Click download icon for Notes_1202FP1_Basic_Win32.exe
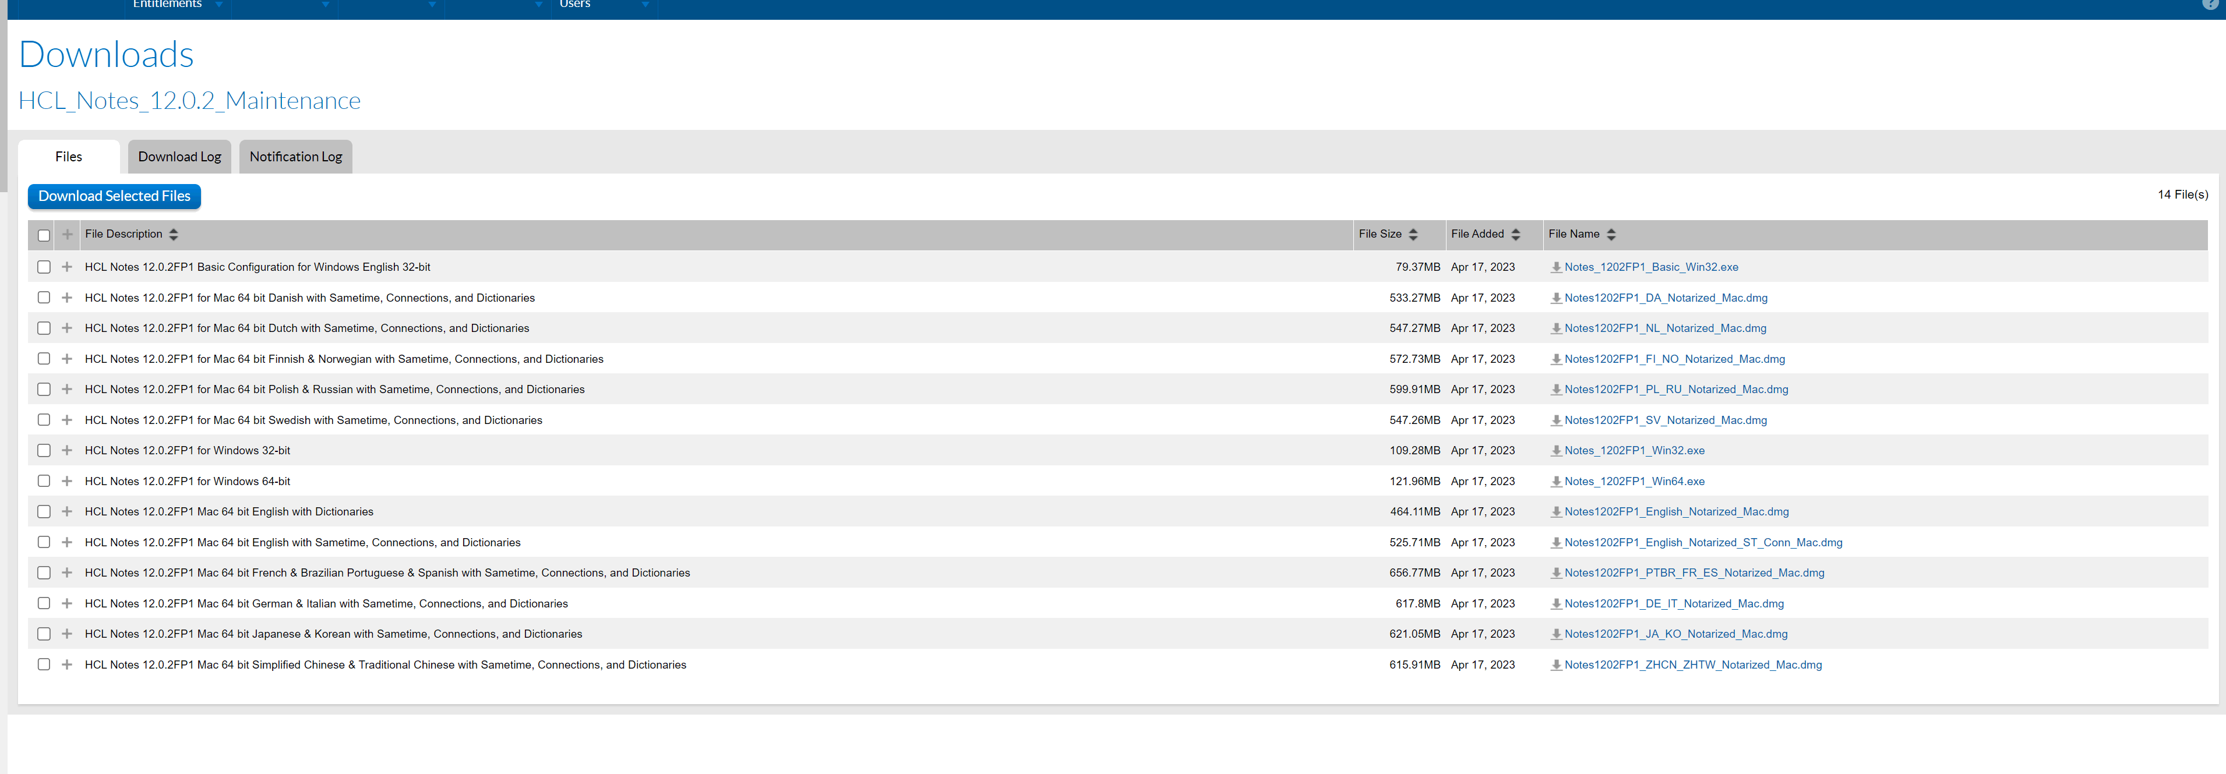This screenshot has height=774, width=2226. point(1555,268)
